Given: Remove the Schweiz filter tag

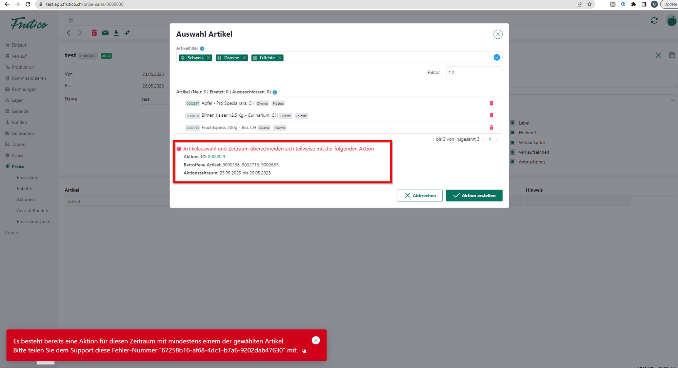Looking at the screenshot, I should tap(209, 58).
